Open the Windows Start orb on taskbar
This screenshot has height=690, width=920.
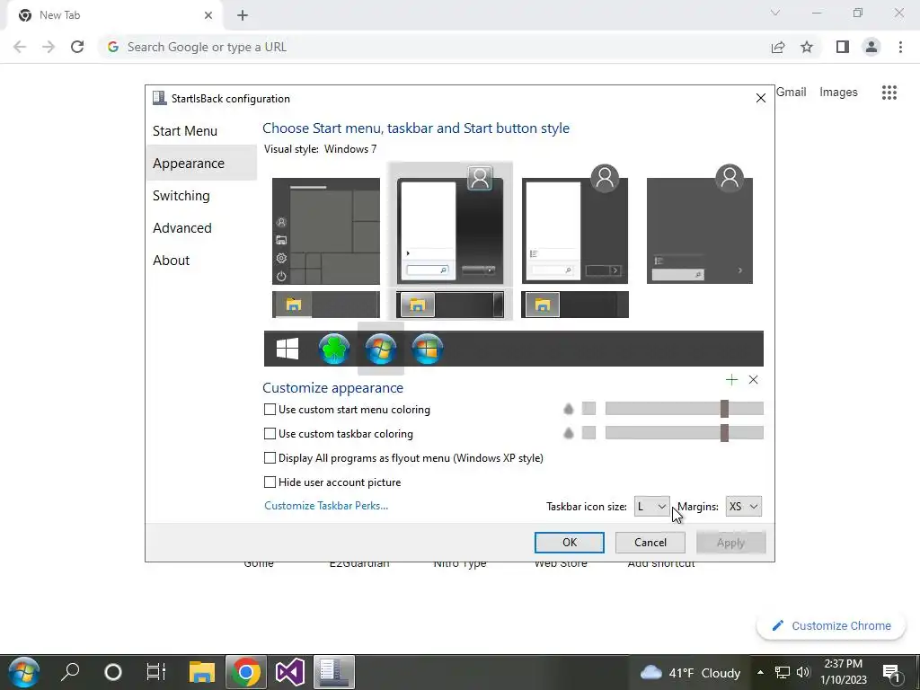[23, 672]
